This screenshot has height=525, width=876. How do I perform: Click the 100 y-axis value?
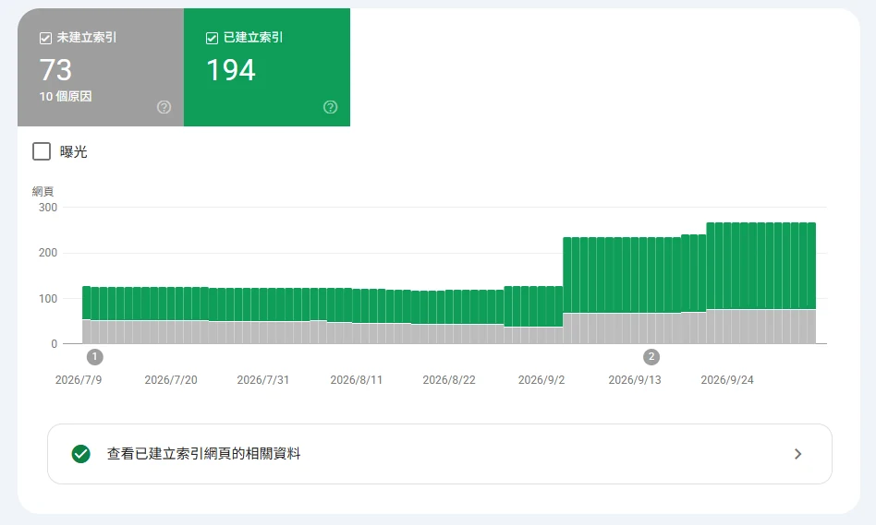(48, 299)
